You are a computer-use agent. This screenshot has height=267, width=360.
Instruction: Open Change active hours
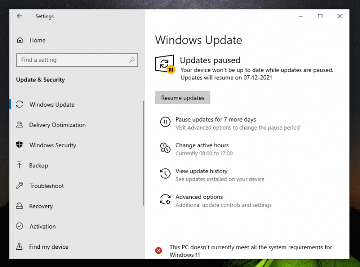tap(202, 145)
